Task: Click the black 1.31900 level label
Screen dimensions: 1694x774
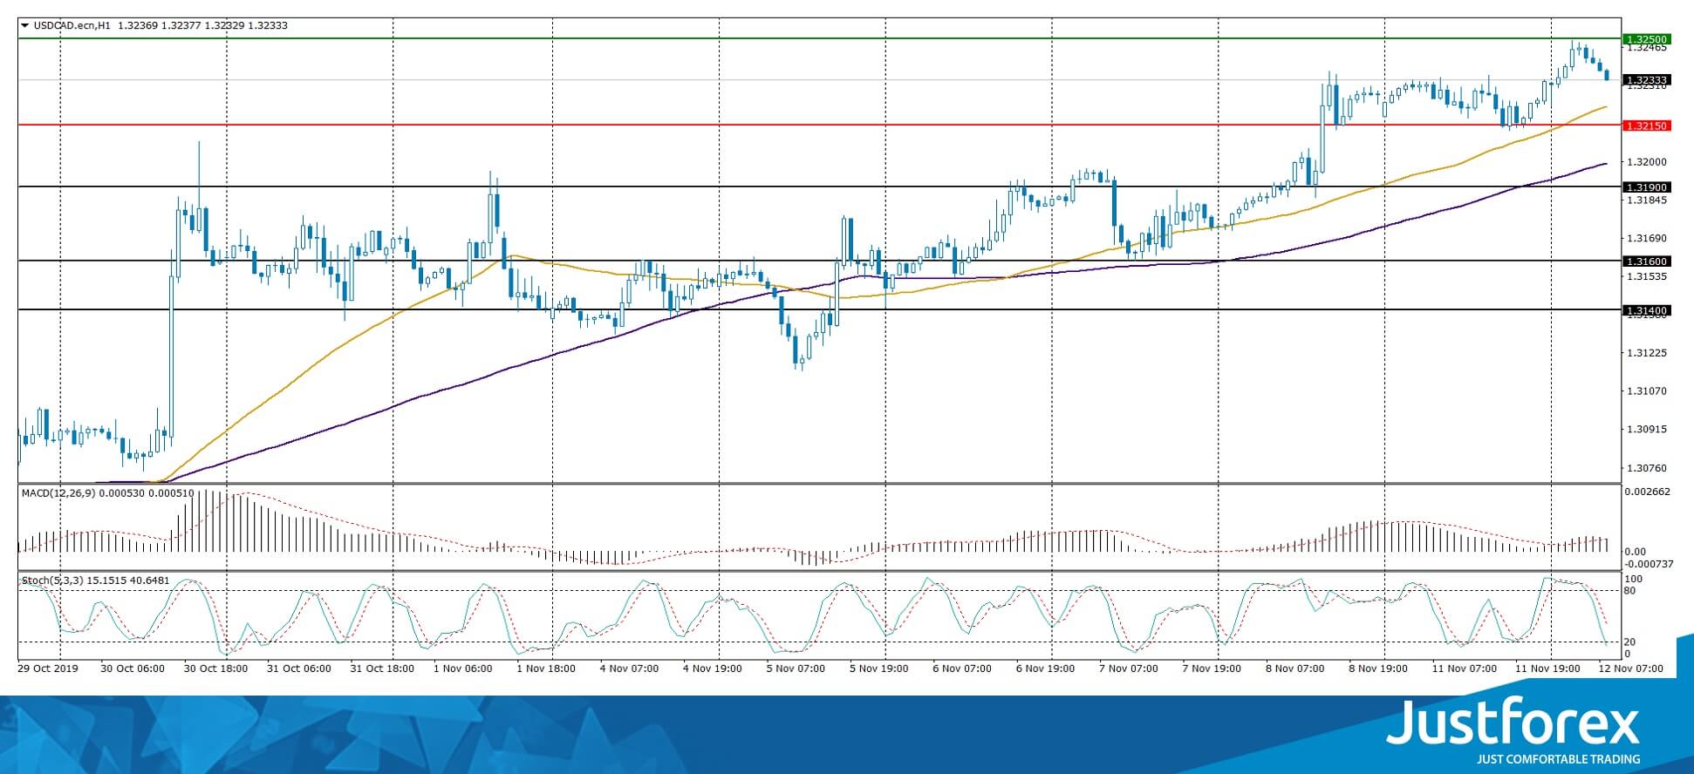Action: click(x=1646, y=187)
